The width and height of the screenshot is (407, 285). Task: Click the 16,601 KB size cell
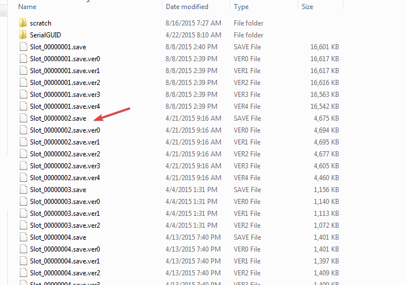[x=324, y=47]
